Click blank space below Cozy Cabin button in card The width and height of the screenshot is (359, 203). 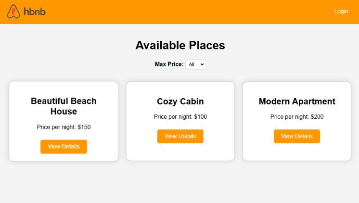[180, 152]
